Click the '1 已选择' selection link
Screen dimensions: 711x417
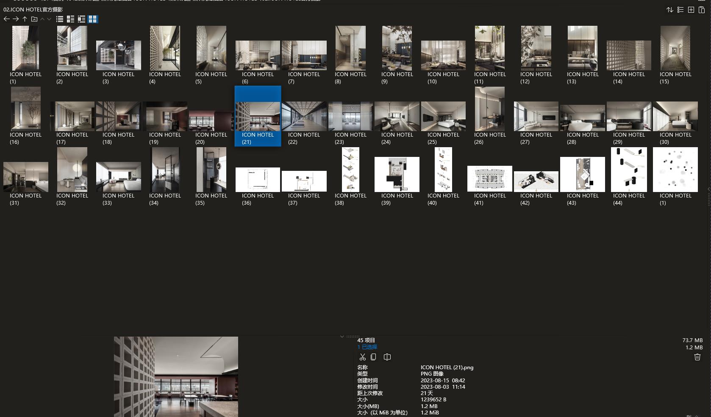tap(367, 347)
